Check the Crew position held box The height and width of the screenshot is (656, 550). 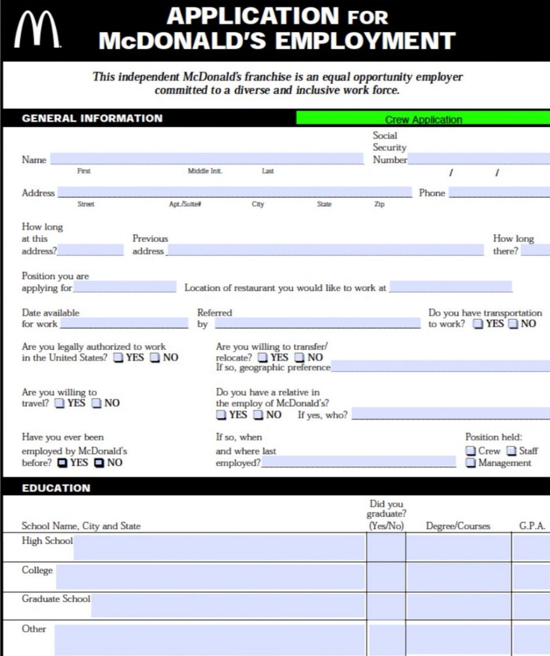tap(470, 452)
